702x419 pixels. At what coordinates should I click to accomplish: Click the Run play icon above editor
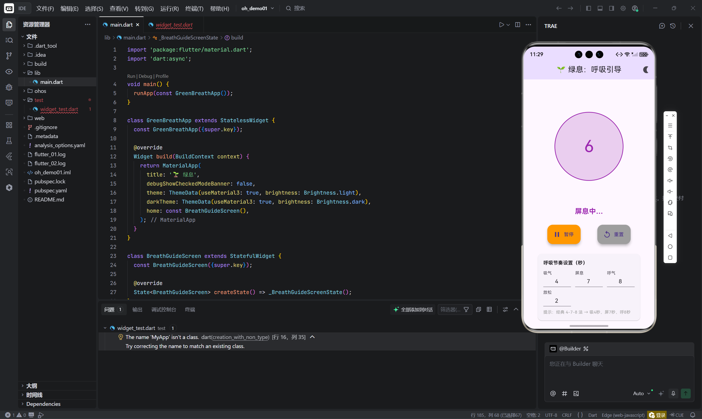click(x=501, y=25)
